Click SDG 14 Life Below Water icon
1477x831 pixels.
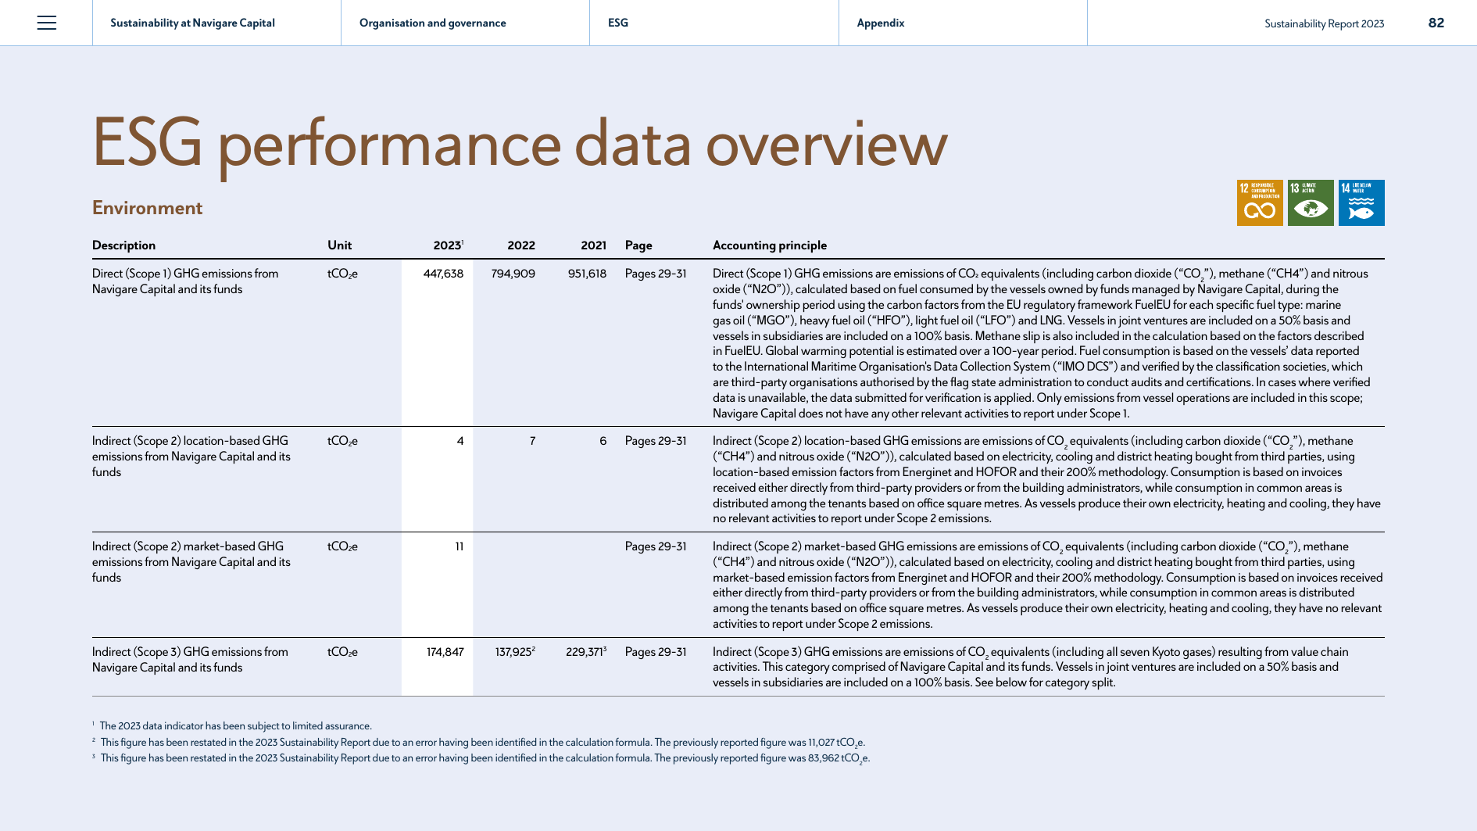coord(1361,202)
